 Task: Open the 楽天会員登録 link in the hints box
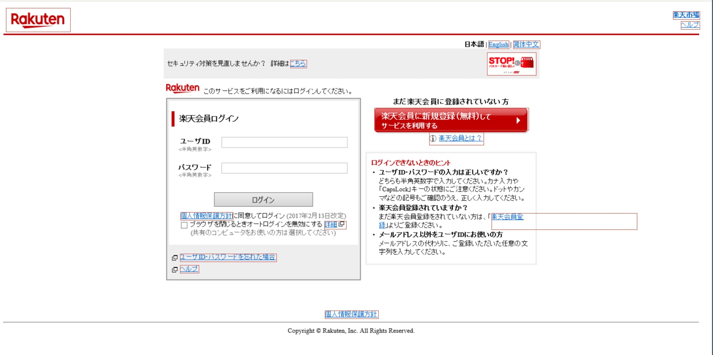click(x=507, y=217)
